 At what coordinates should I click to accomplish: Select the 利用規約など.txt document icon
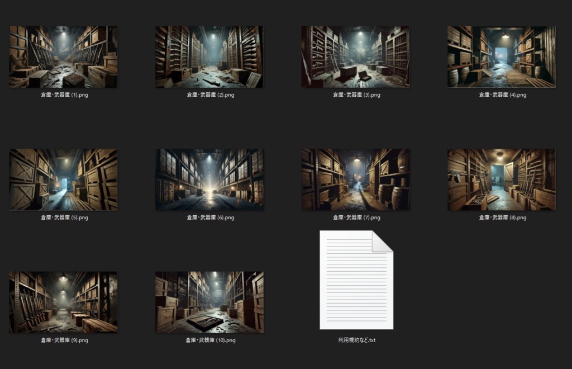point(356,280)
